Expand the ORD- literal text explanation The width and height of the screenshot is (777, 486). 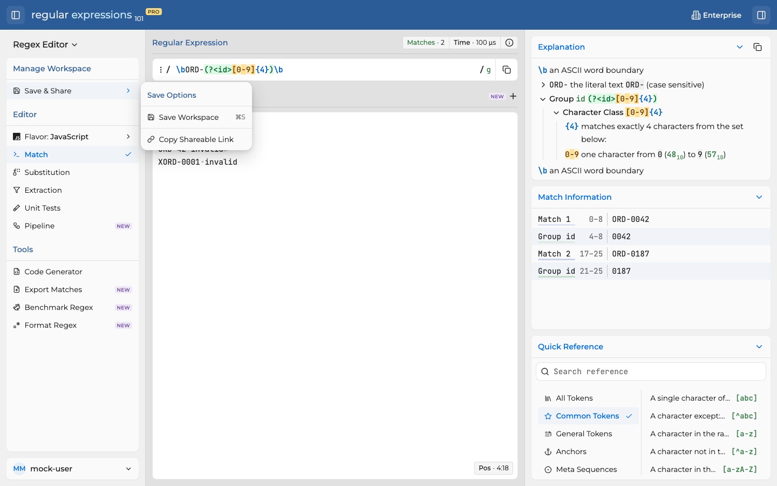tap(543, 85)
